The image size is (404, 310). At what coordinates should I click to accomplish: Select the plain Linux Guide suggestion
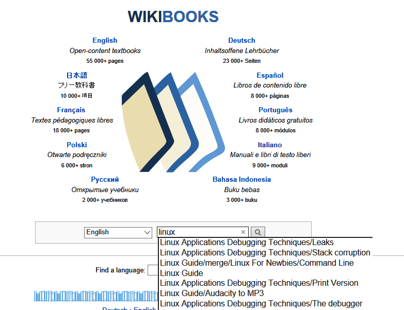click(x=182, y=273)
